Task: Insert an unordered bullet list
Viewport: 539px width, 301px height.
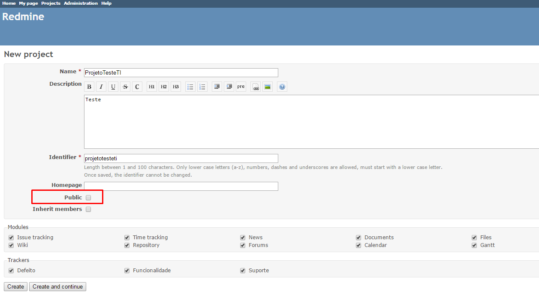Action: (x=190, y=87)
